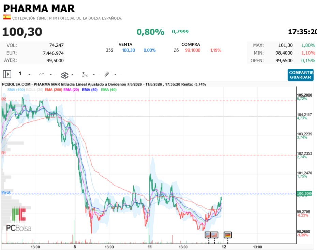317x250 pixels.
Task: Click the current price 100,30
Action: pyautogui.click(x=22, y=32)
